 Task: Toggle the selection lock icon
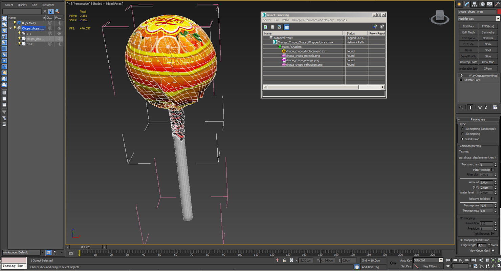coord(284,260)
